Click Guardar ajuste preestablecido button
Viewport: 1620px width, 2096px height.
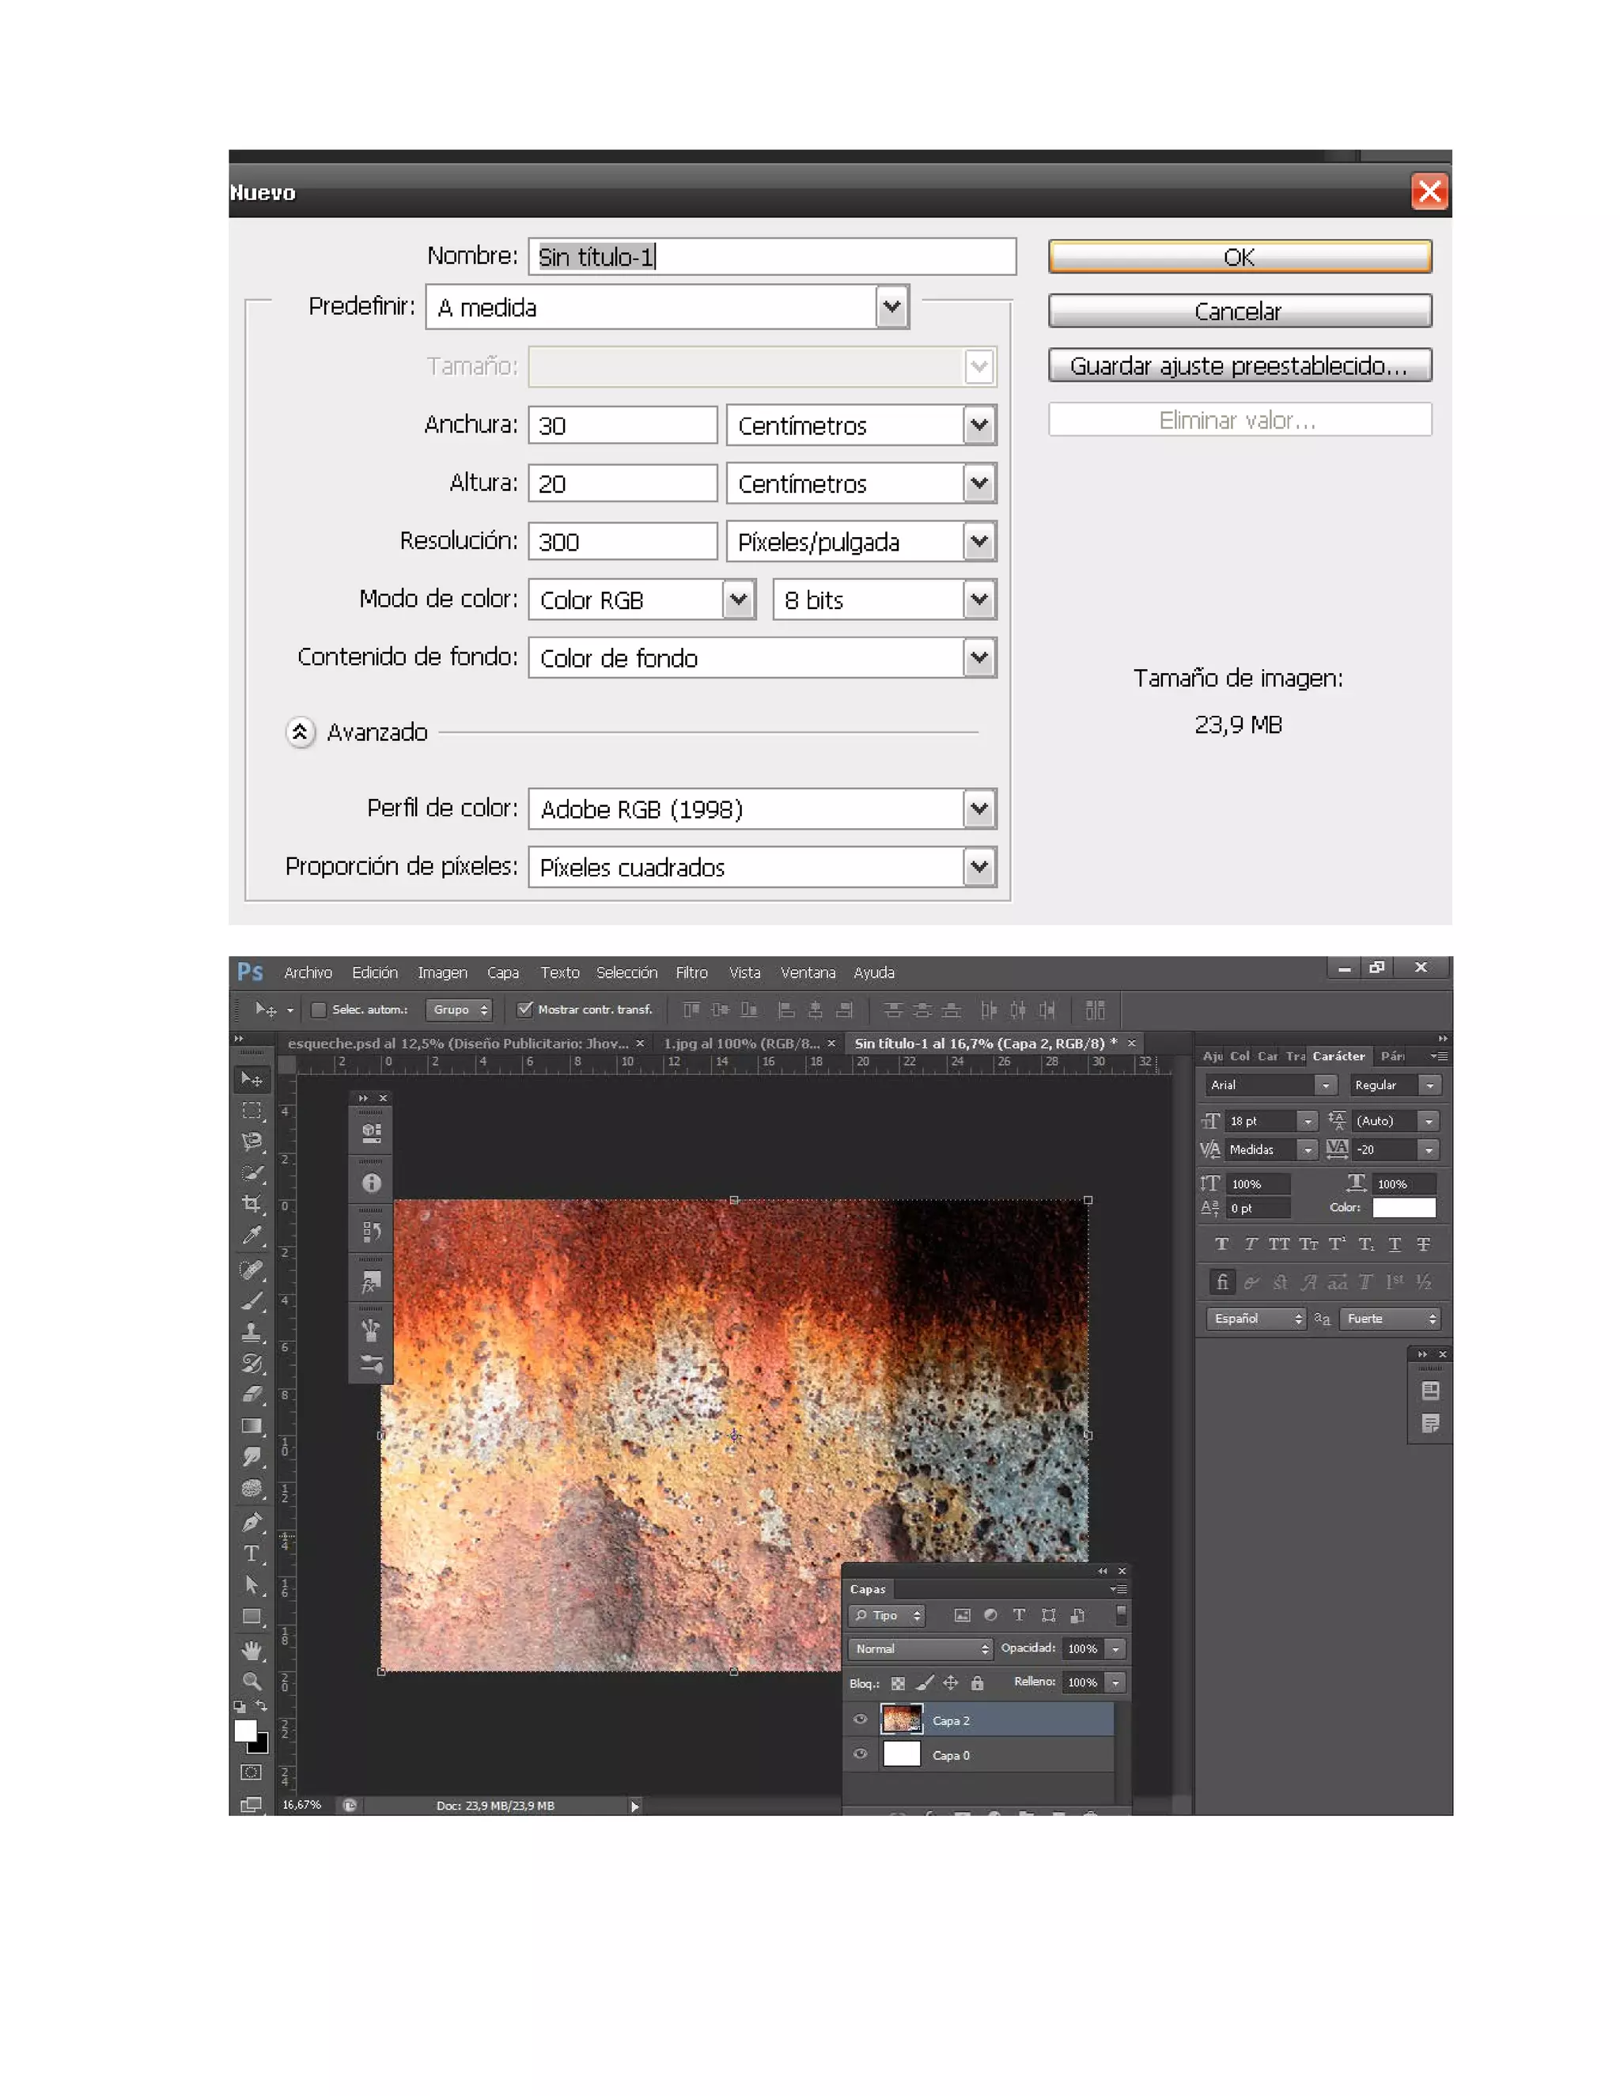[x=1239, y=365]
